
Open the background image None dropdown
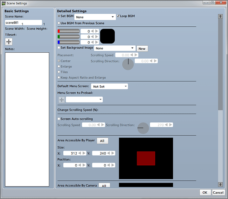click(115, 48)
